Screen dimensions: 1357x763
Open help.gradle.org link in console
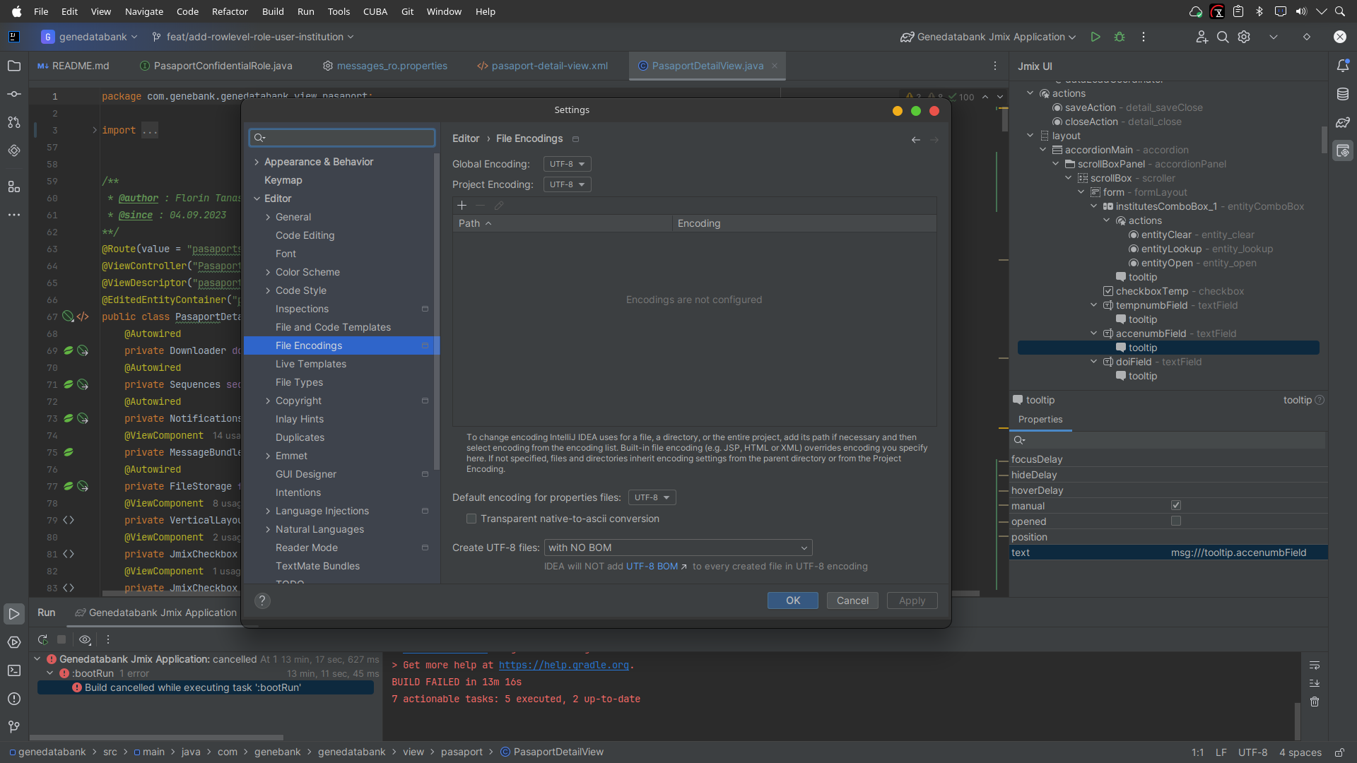[564, 665]
